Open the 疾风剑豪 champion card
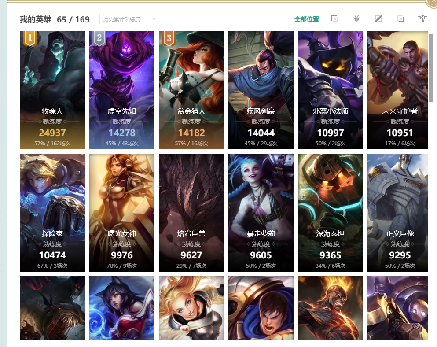 click(261, 90)
